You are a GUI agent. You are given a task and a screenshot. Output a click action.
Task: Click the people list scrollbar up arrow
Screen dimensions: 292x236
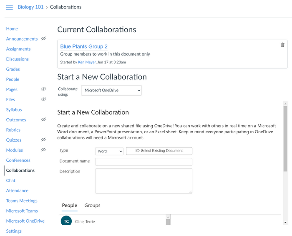[168, 217]
